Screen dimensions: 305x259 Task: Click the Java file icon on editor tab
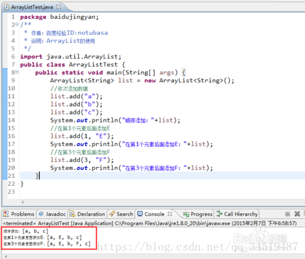click(x=7, y=7)
